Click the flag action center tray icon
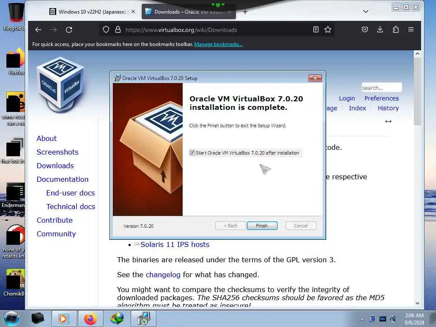436x327 pixels. point(372,319)
